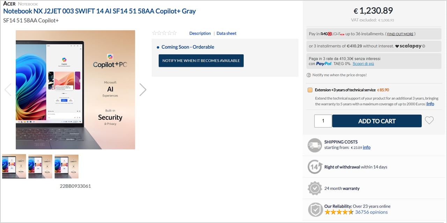Open PayPal Scopri di più link
Viewport: 447px width, 223px height.
tap(363, 64)
